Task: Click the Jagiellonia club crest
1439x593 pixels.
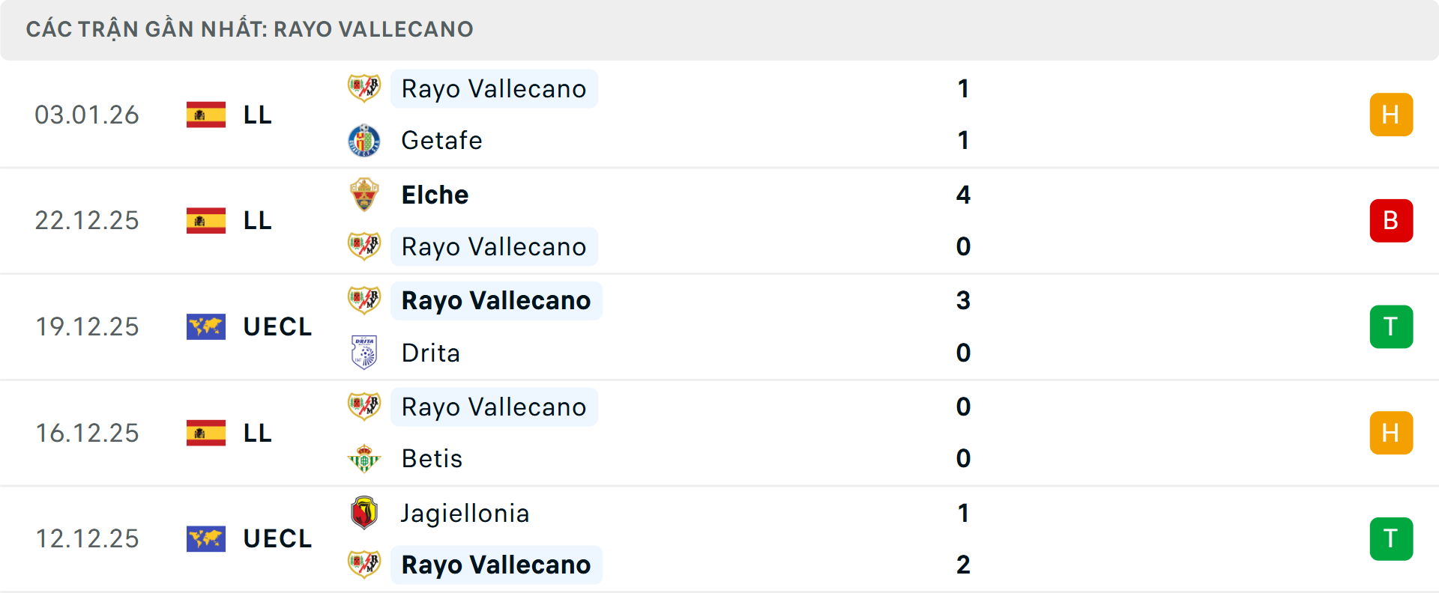Action: (x=364, y=513)
